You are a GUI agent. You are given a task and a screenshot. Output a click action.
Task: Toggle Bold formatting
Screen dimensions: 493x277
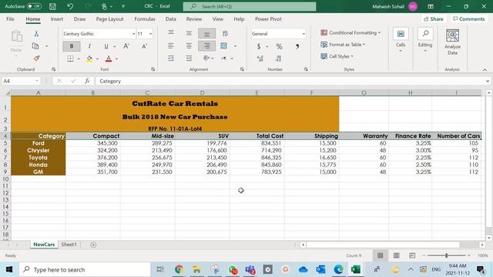(x=72, y=46)
